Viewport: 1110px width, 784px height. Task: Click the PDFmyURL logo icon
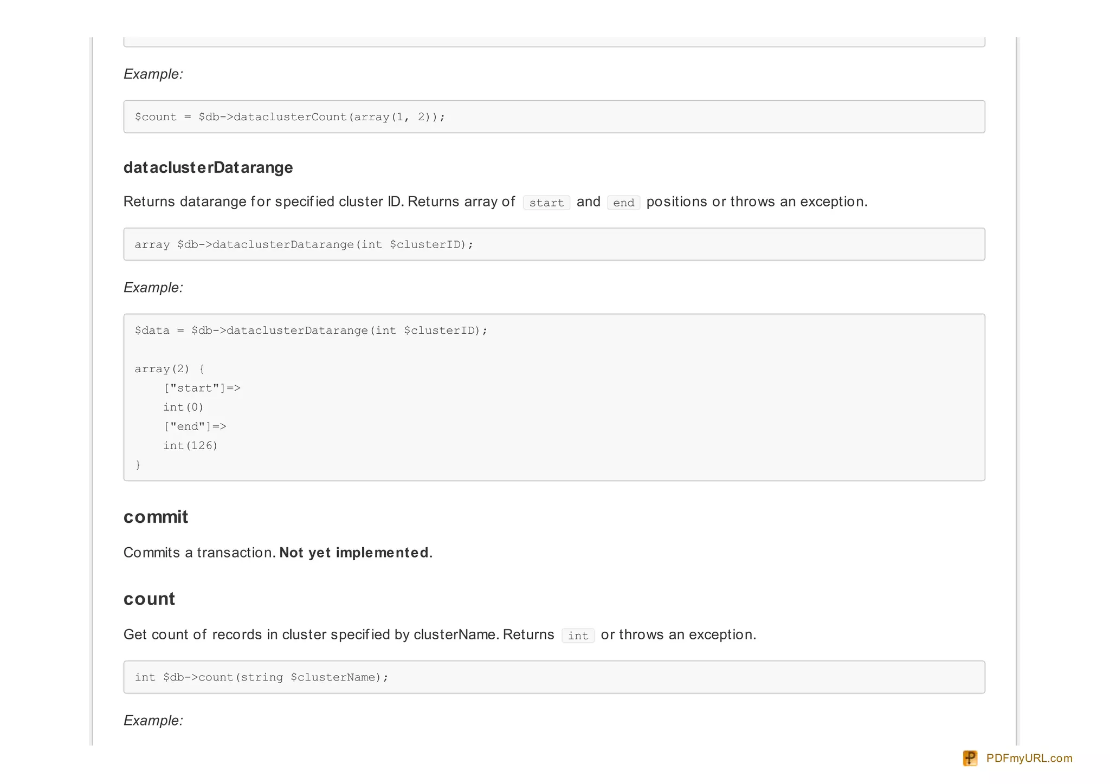970,758
